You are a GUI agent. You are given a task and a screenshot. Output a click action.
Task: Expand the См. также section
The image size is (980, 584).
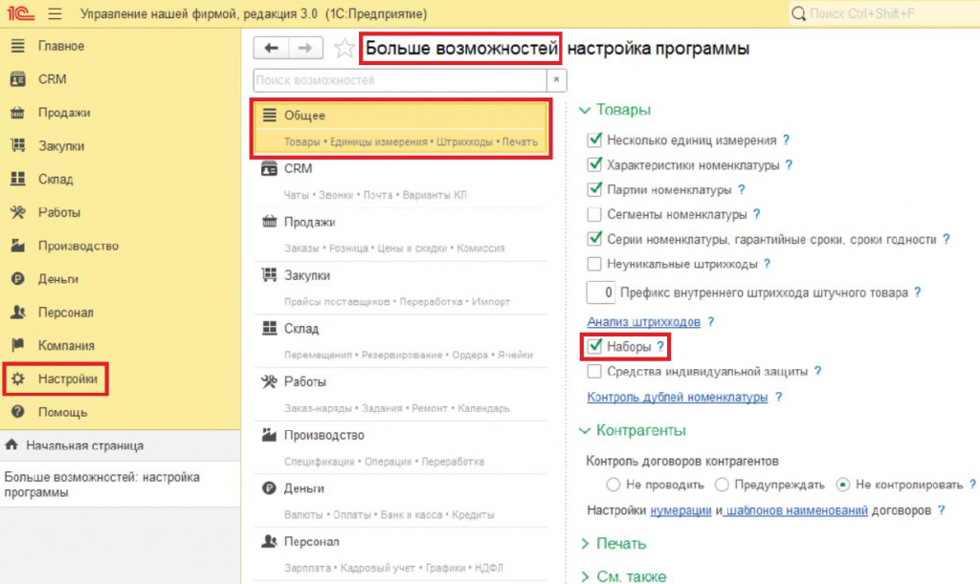coord(585,576)
